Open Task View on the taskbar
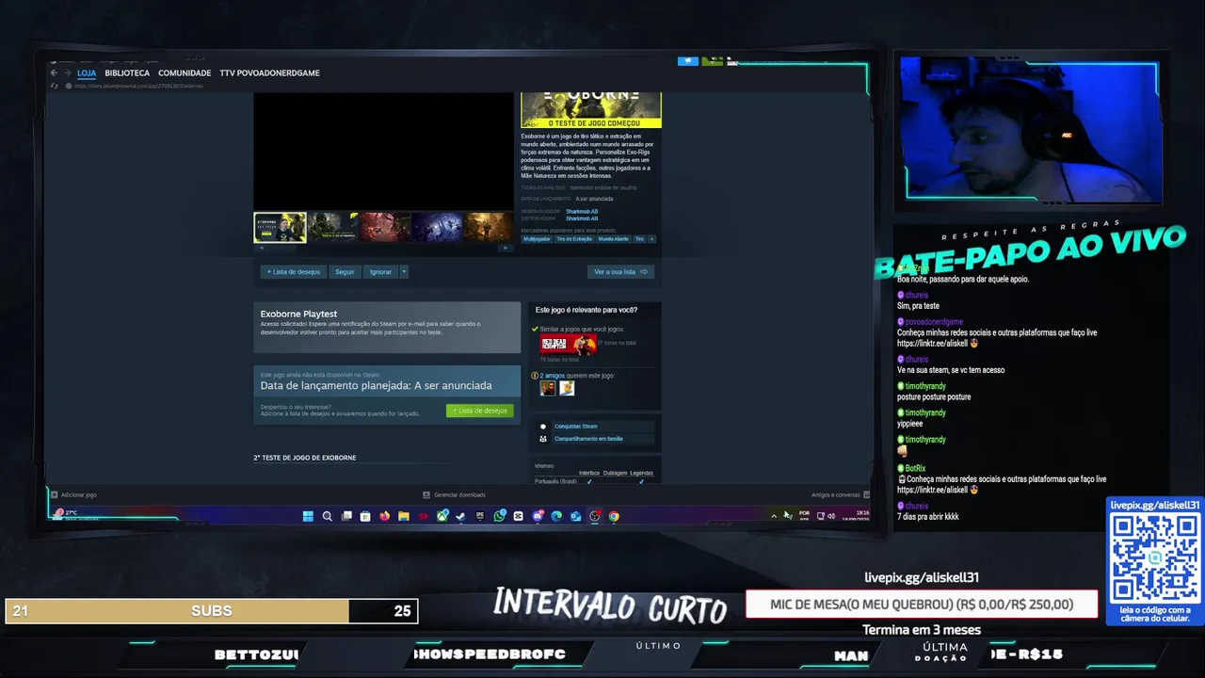 [x=346, y=516]
